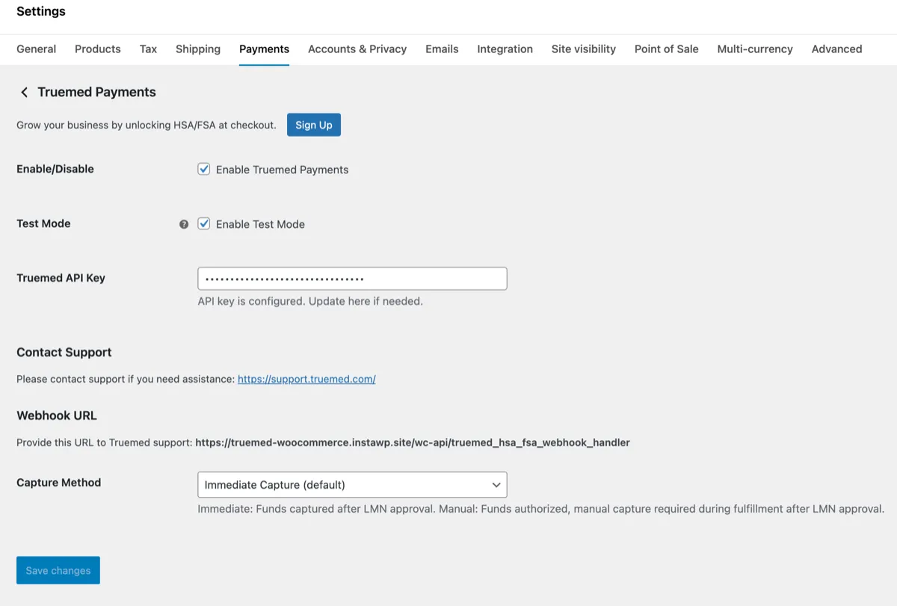This screenshot has width=897, height=606.
Task: Click the Capture Method label
Action: click(59, 483)
